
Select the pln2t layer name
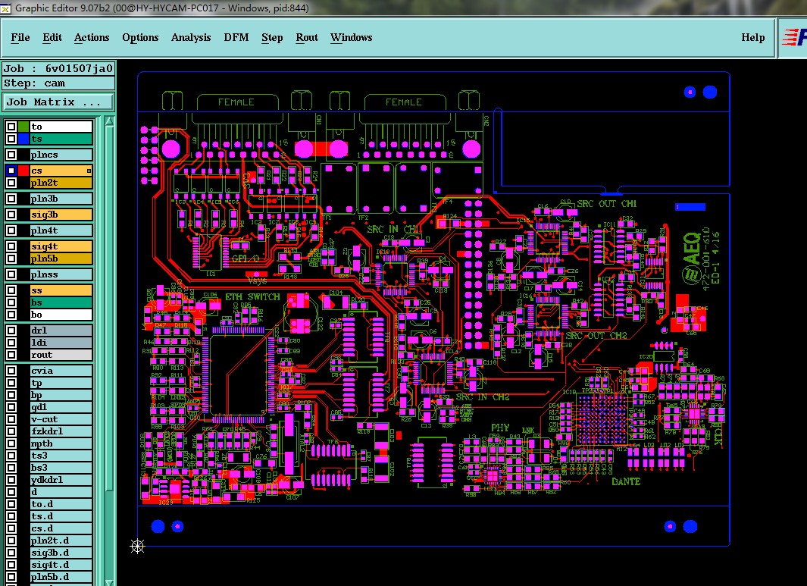pos(61,183)
